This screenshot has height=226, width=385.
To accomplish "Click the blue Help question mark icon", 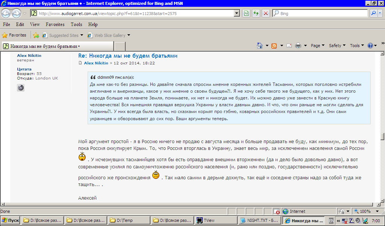I will [370, 46].
